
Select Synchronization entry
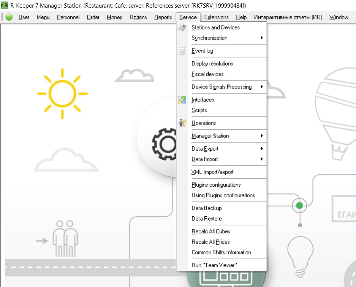point(222,38)
